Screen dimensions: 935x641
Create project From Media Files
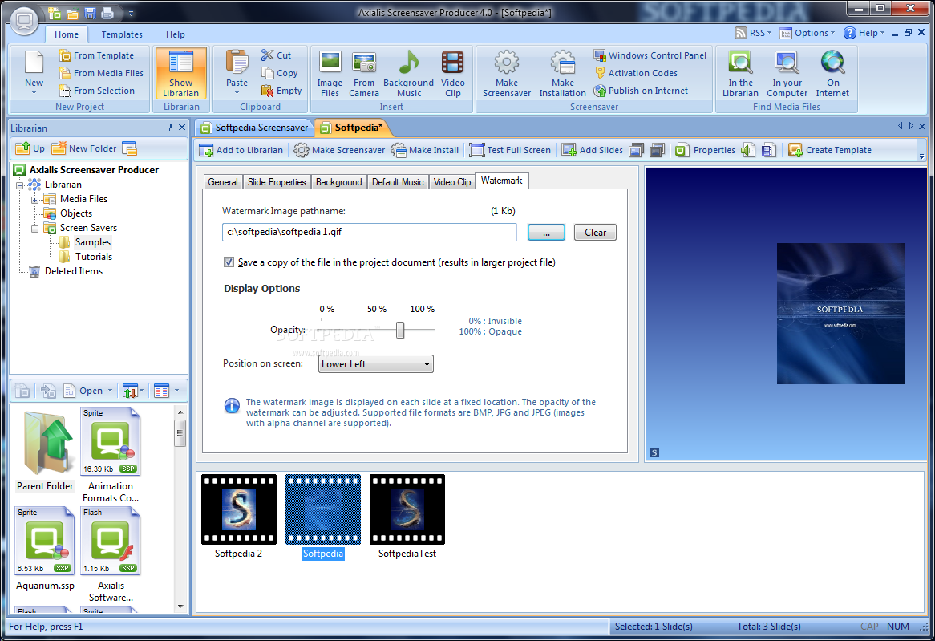101,73
